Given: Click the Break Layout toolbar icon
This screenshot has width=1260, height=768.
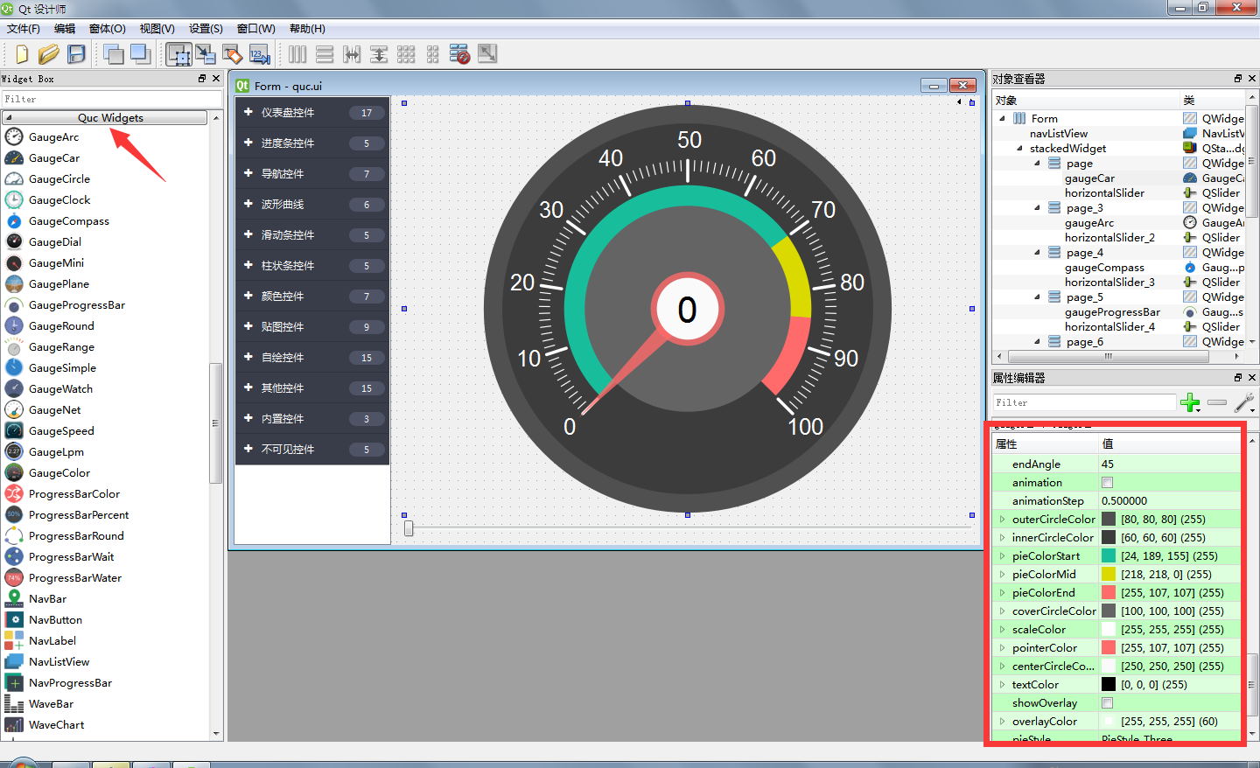Looking at the screenshot, I should [459, 54].
